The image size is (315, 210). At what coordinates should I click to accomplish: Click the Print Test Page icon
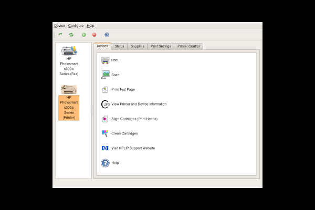coord(105,89)
